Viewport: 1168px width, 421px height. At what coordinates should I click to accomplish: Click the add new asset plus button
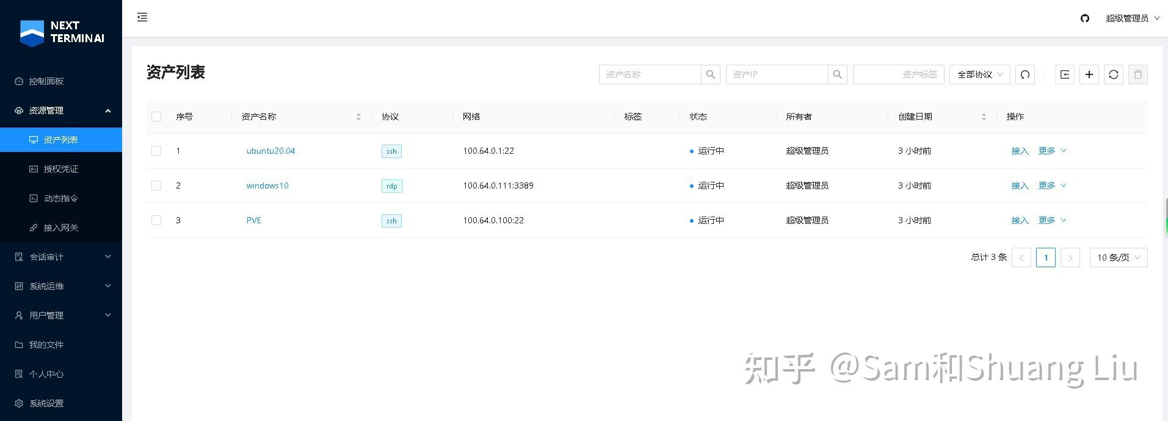tap(1089, 74)
